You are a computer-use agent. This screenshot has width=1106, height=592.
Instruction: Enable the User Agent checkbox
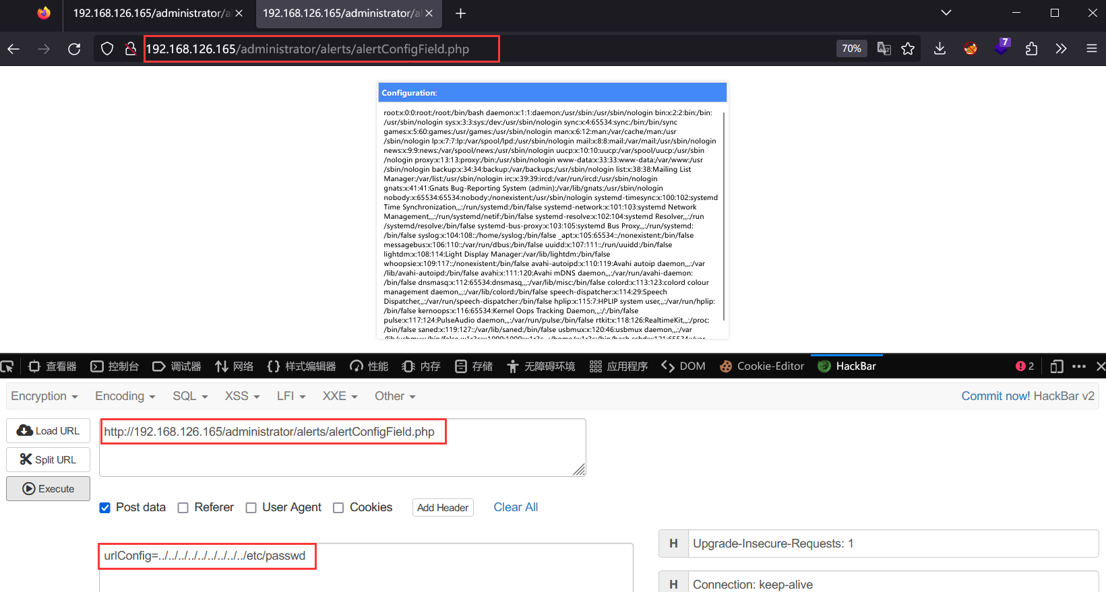point(251,508)
